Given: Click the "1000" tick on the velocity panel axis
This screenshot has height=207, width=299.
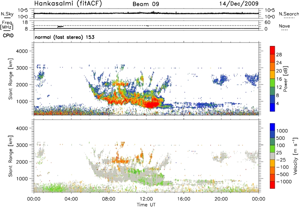Looking at the screenshot, I should point(22,179).
